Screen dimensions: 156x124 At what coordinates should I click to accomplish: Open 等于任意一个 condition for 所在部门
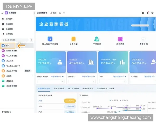[88, 76]
